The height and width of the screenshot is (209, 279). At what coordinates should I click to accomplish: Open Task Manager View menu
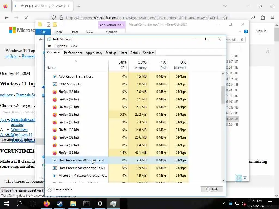(74, 46)
